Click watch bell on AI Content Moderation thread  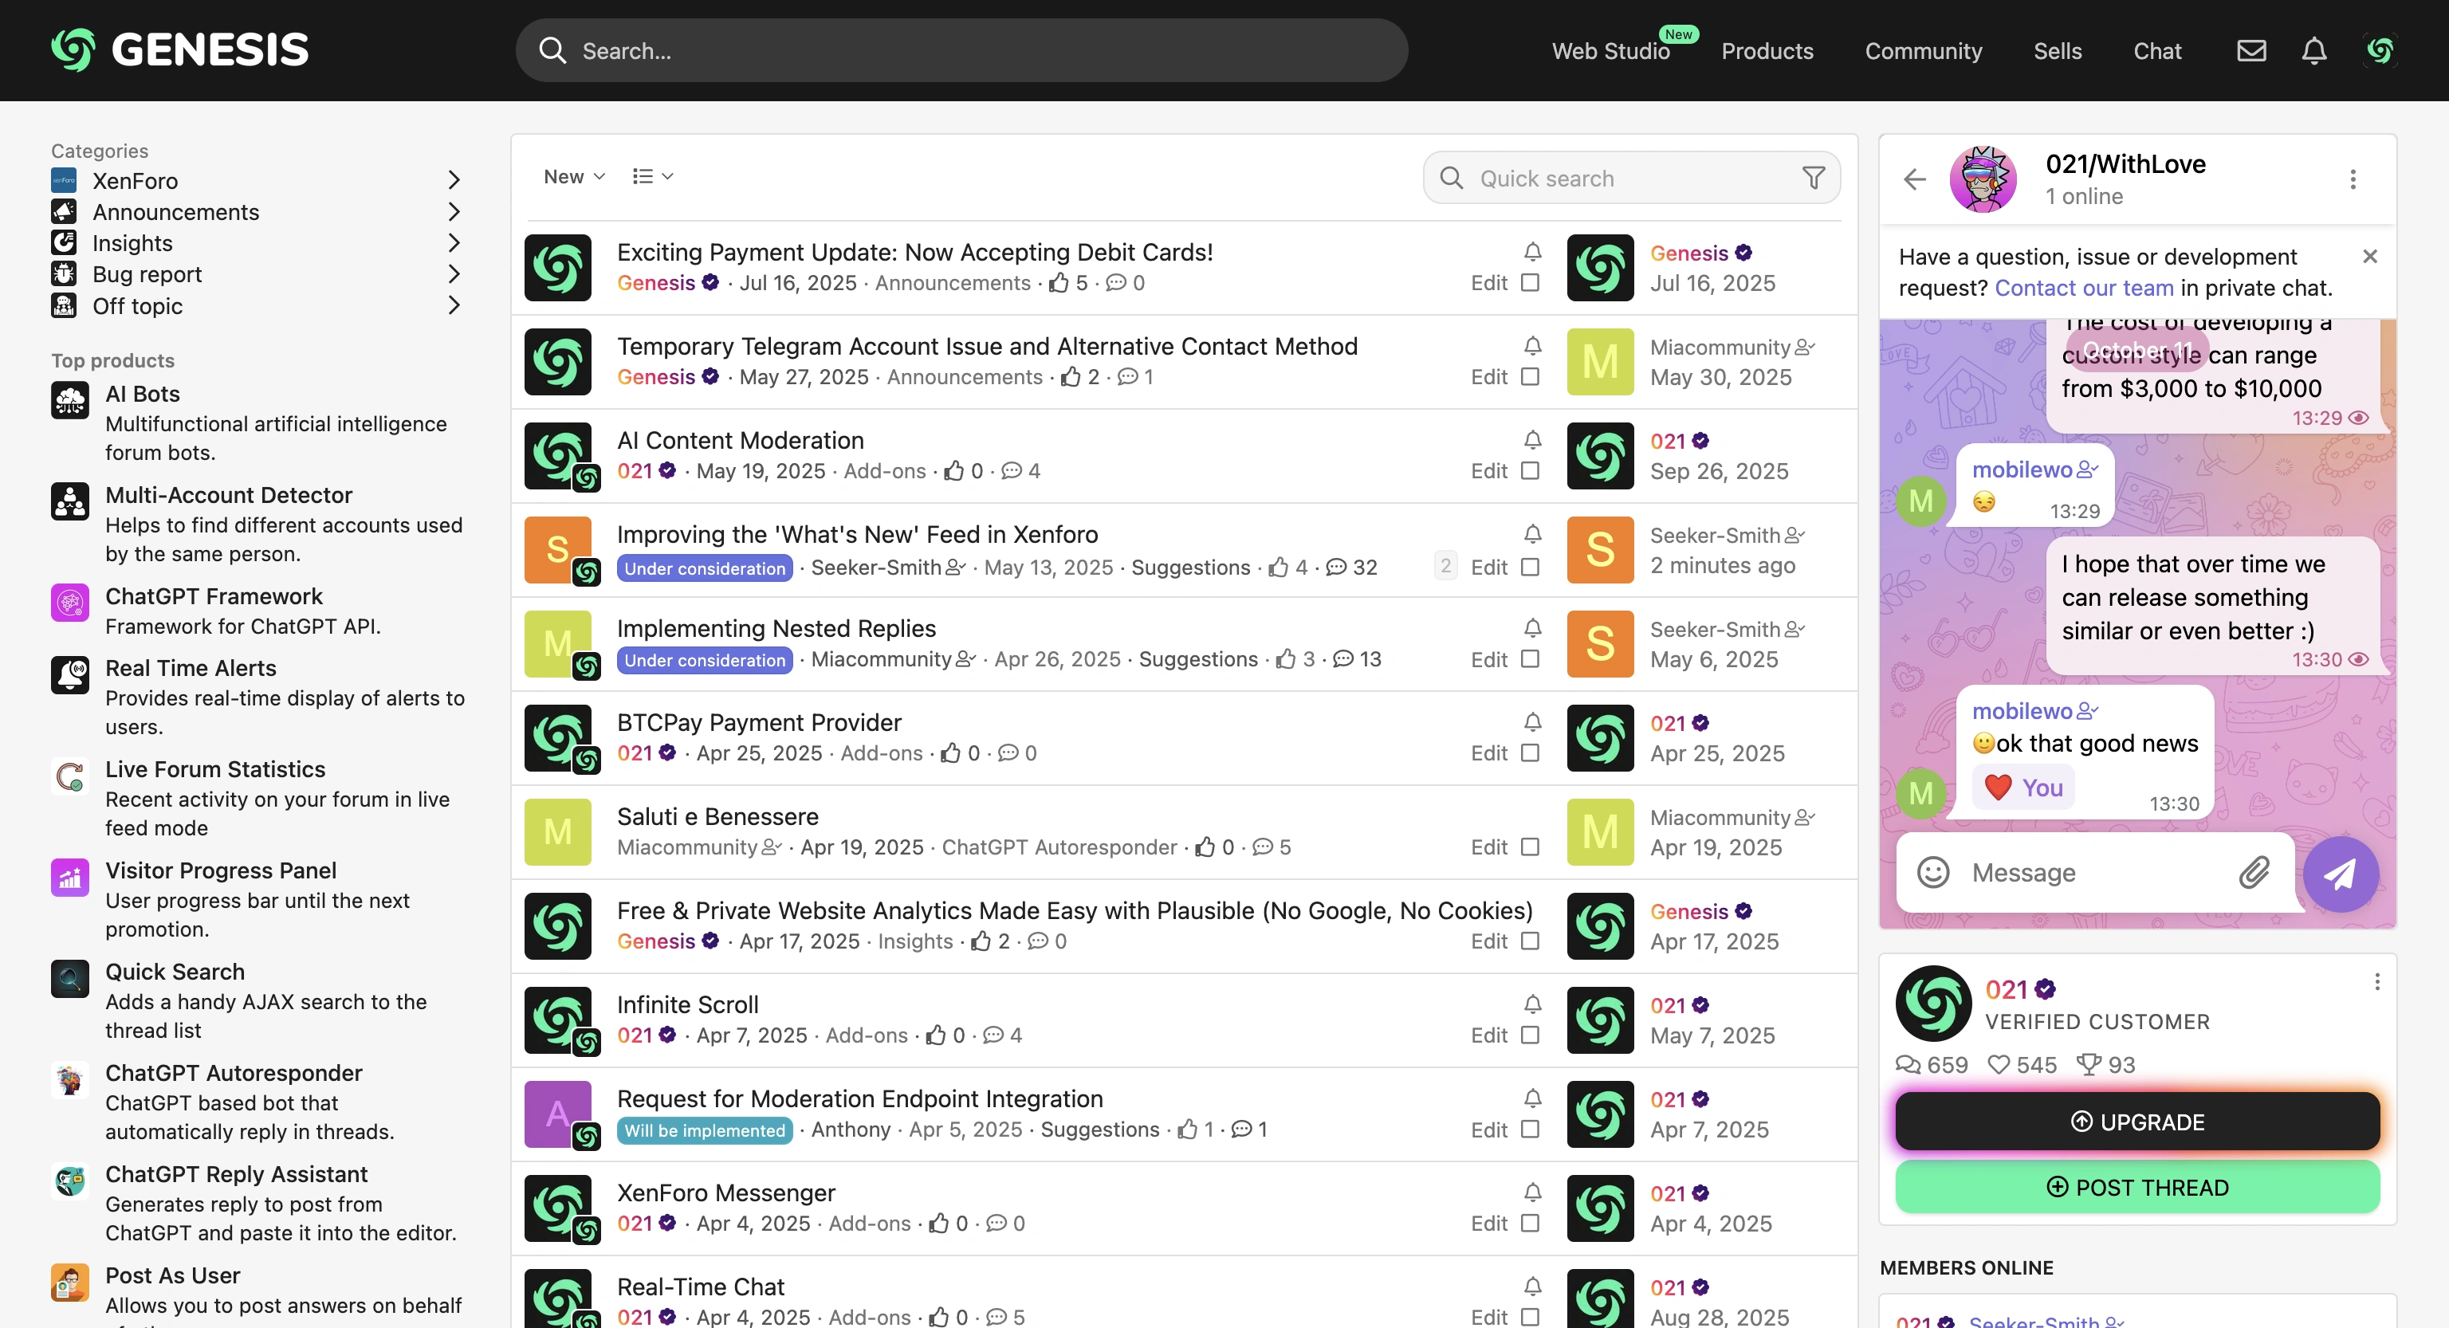coord(1531,440)
